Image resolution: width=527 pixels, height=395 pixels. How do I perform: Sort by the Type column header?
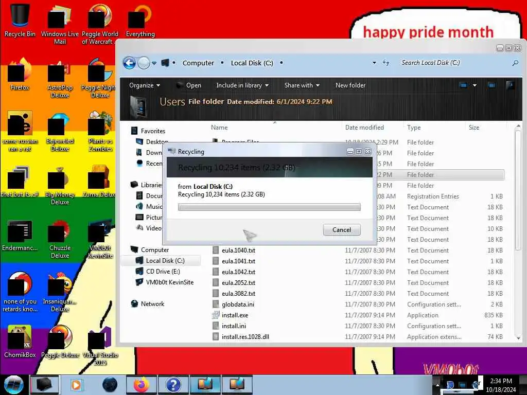coord(414,128)
